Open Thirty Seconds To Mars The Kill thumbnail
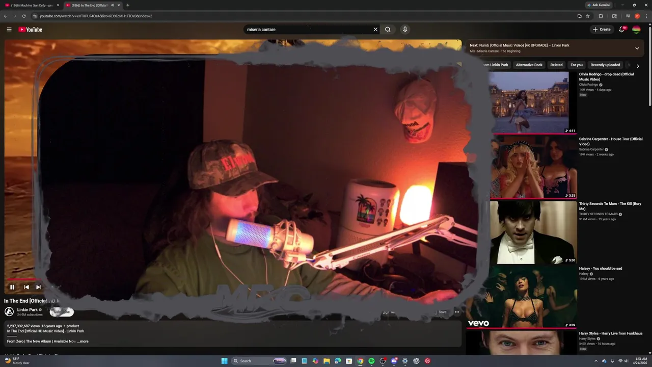The image size is (652, 367). (x=533, y=232)
